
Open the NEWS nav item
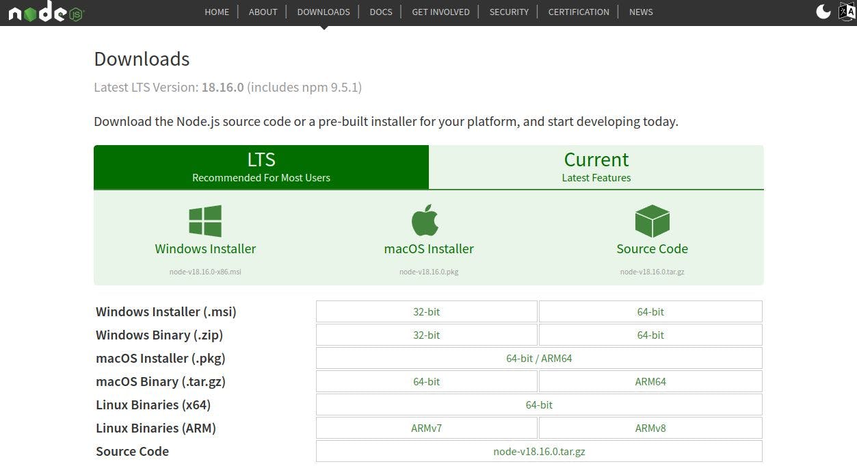[641, 12]
